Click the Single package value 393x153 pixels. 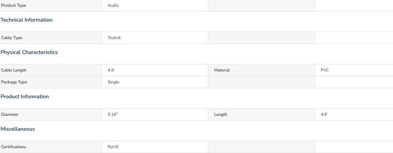coord(114,82)
